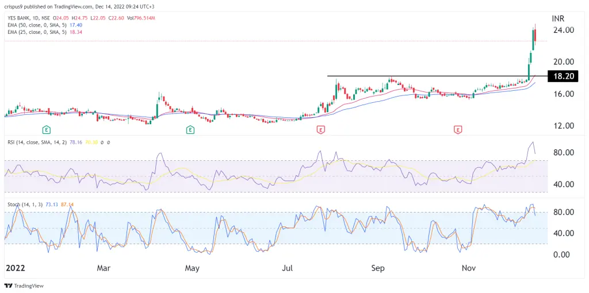The width and height of the screenshot is (589, 293).
Task: Click the 12.00 price axis label
Action: (x=564, y=126)
